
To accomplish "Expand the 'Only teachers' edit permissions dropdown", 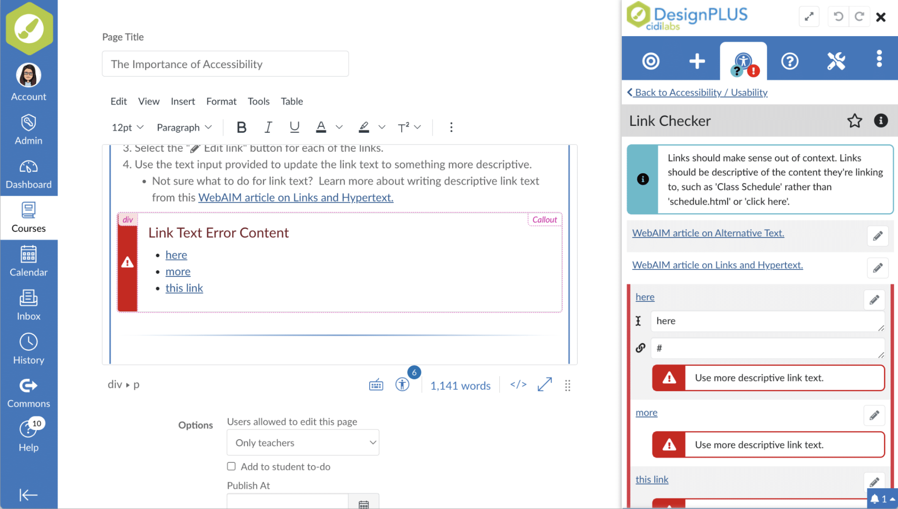I will pos(303,443).
